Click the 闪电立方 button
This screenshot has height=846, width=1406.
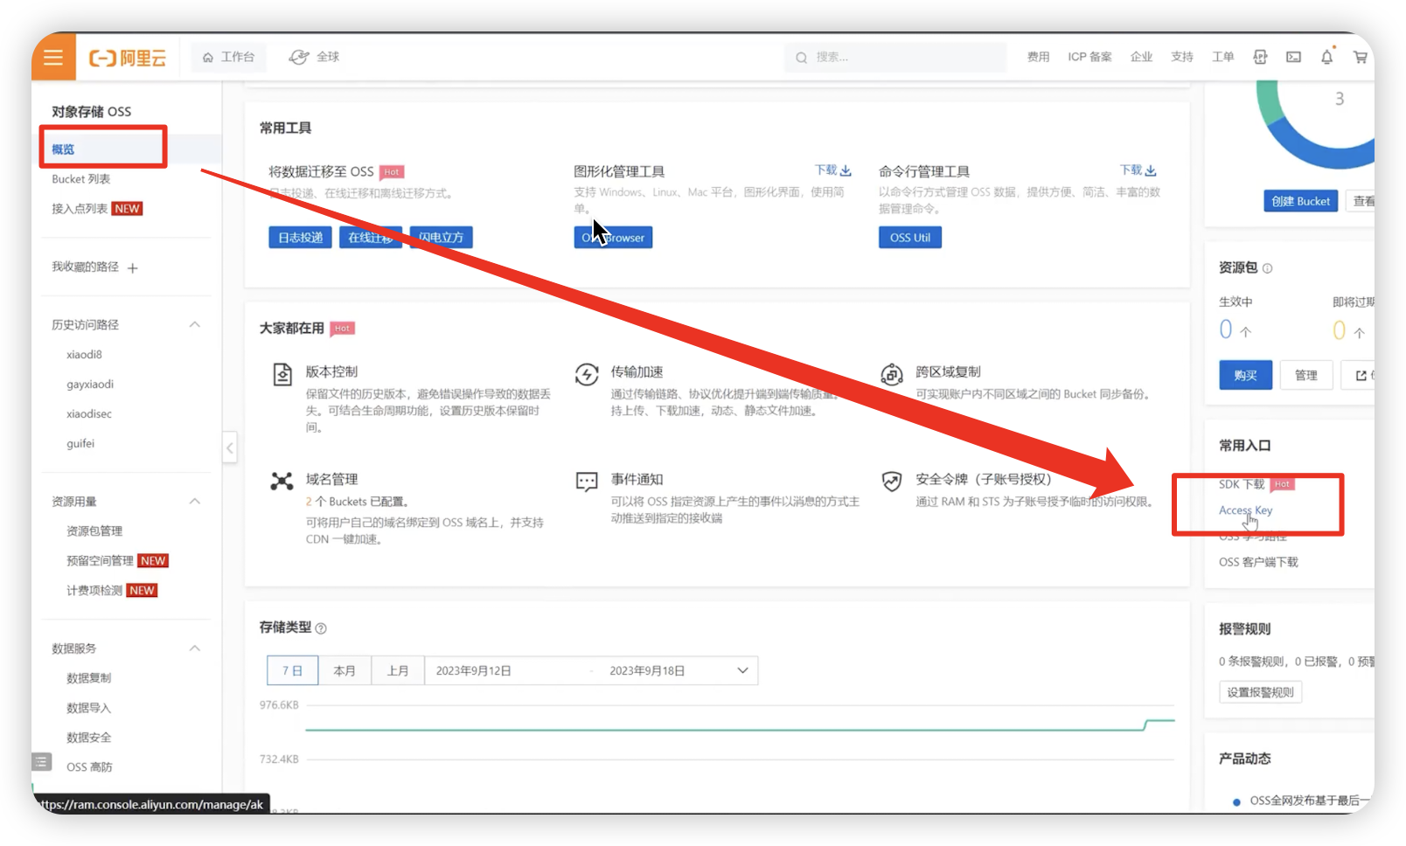click(441, 238)
